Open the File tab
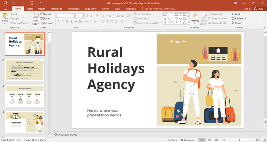 point(6,9)
